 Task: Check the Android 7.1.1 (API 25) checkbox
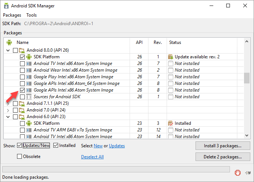(x=15, y=103)
